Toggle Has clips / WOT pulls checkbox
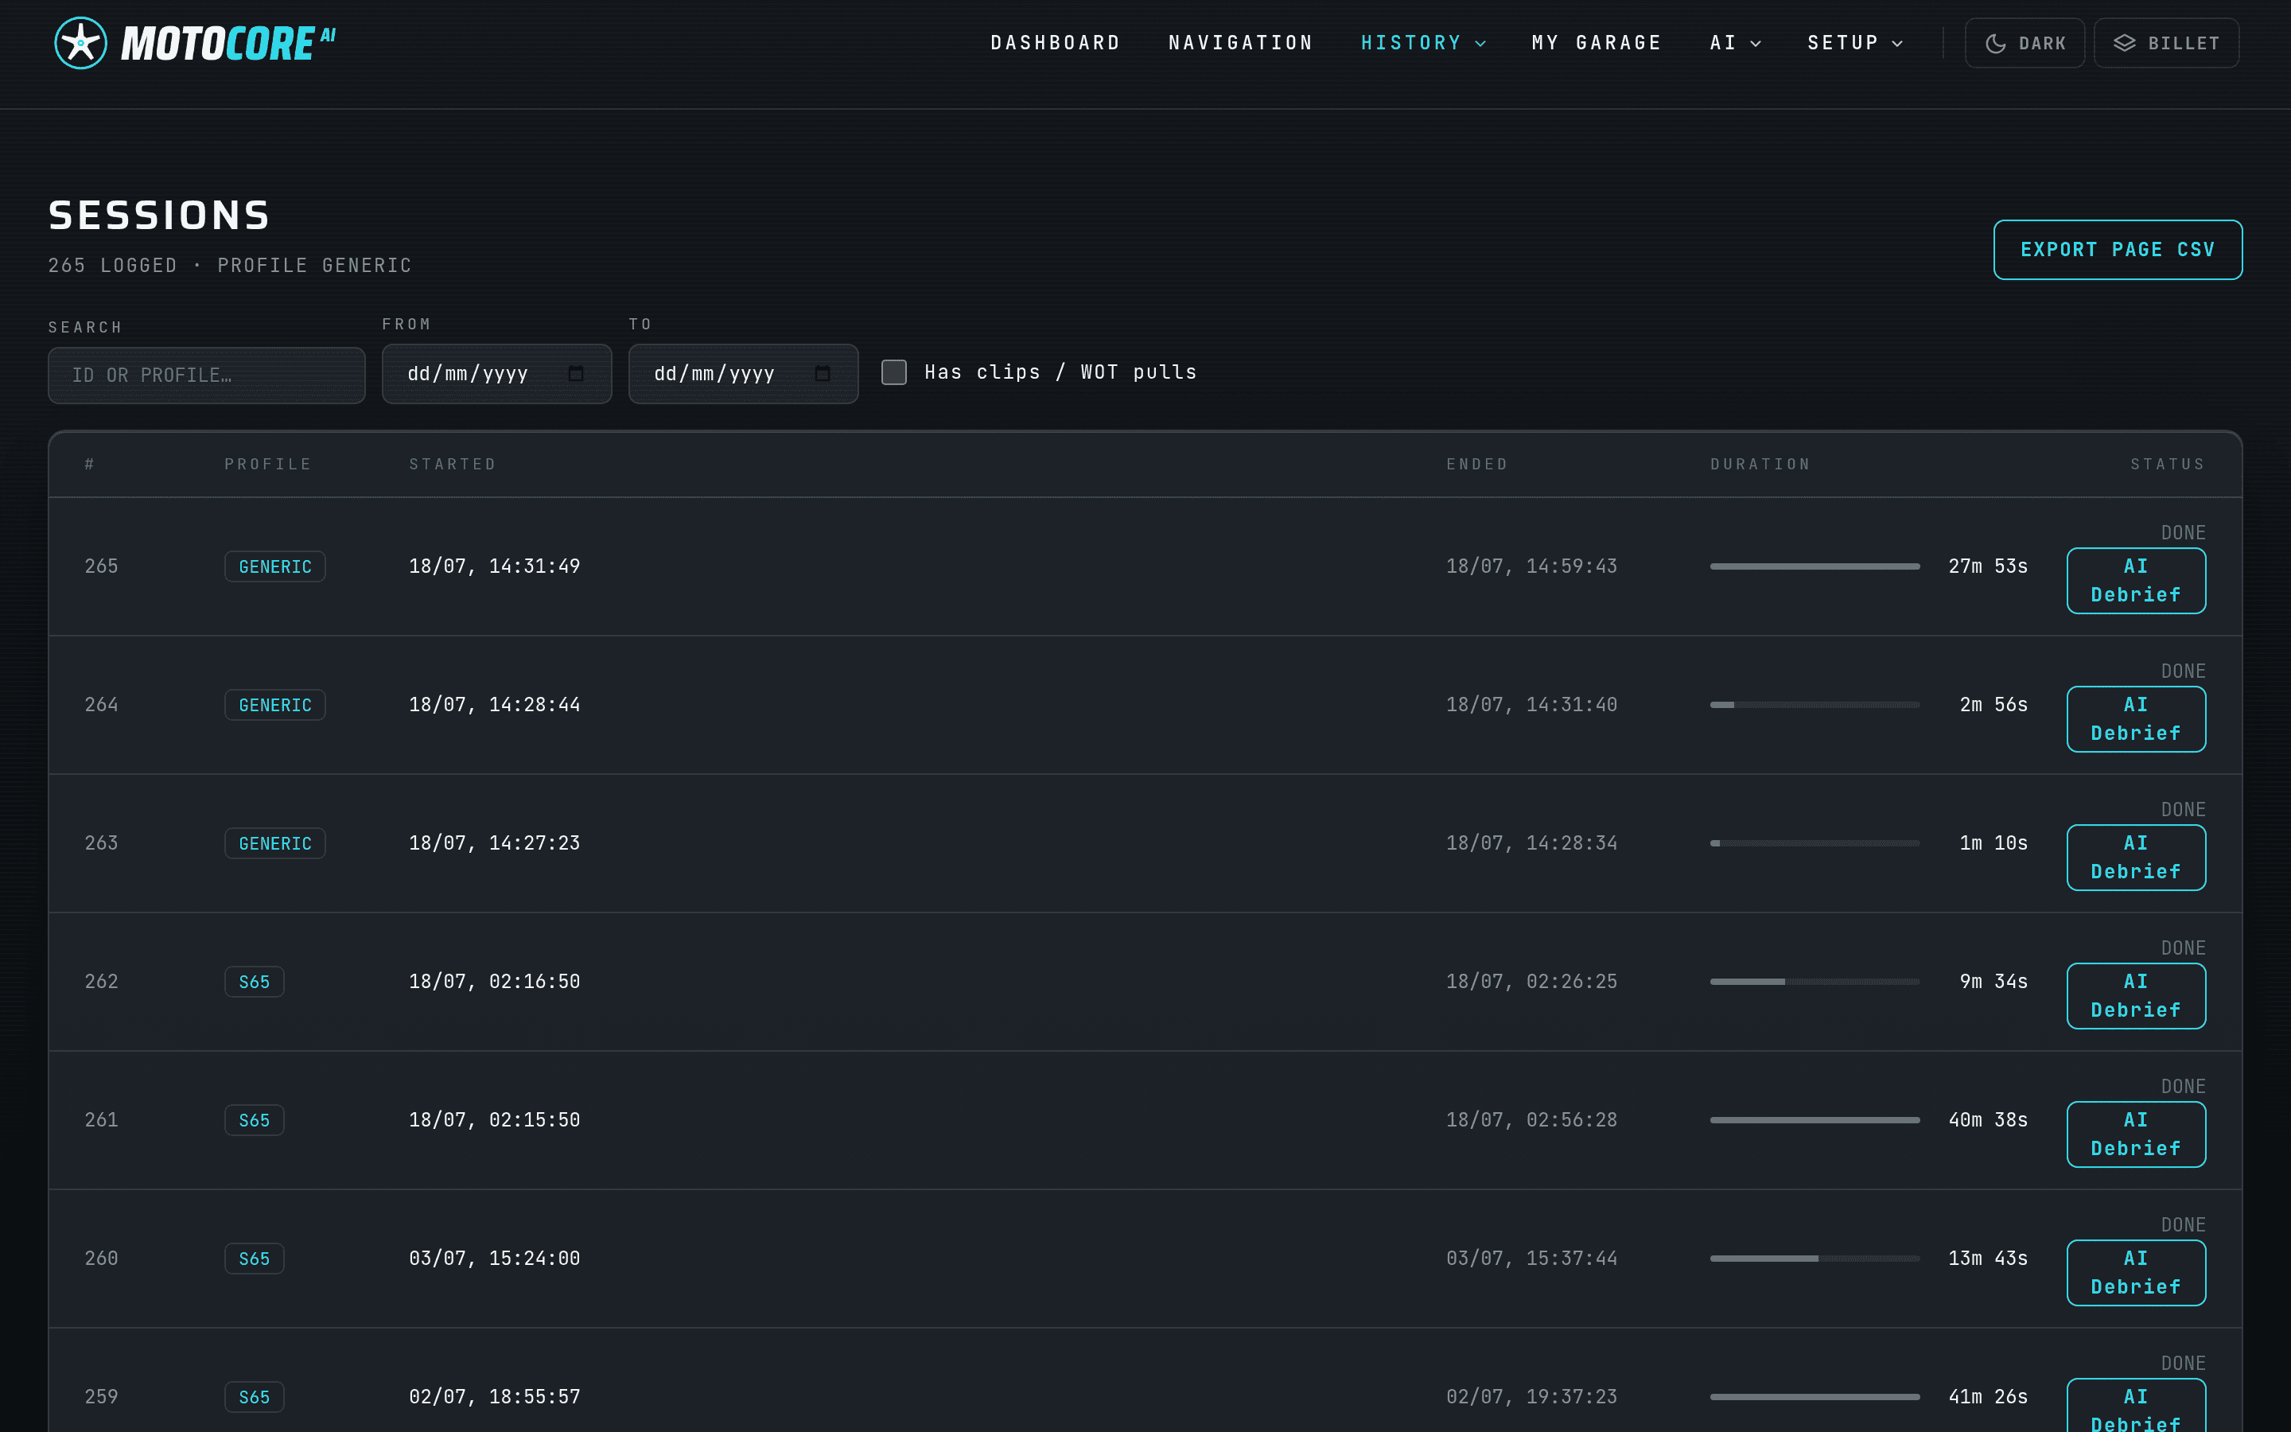This screenshot has height=1432, width=2291. point(893,372)
